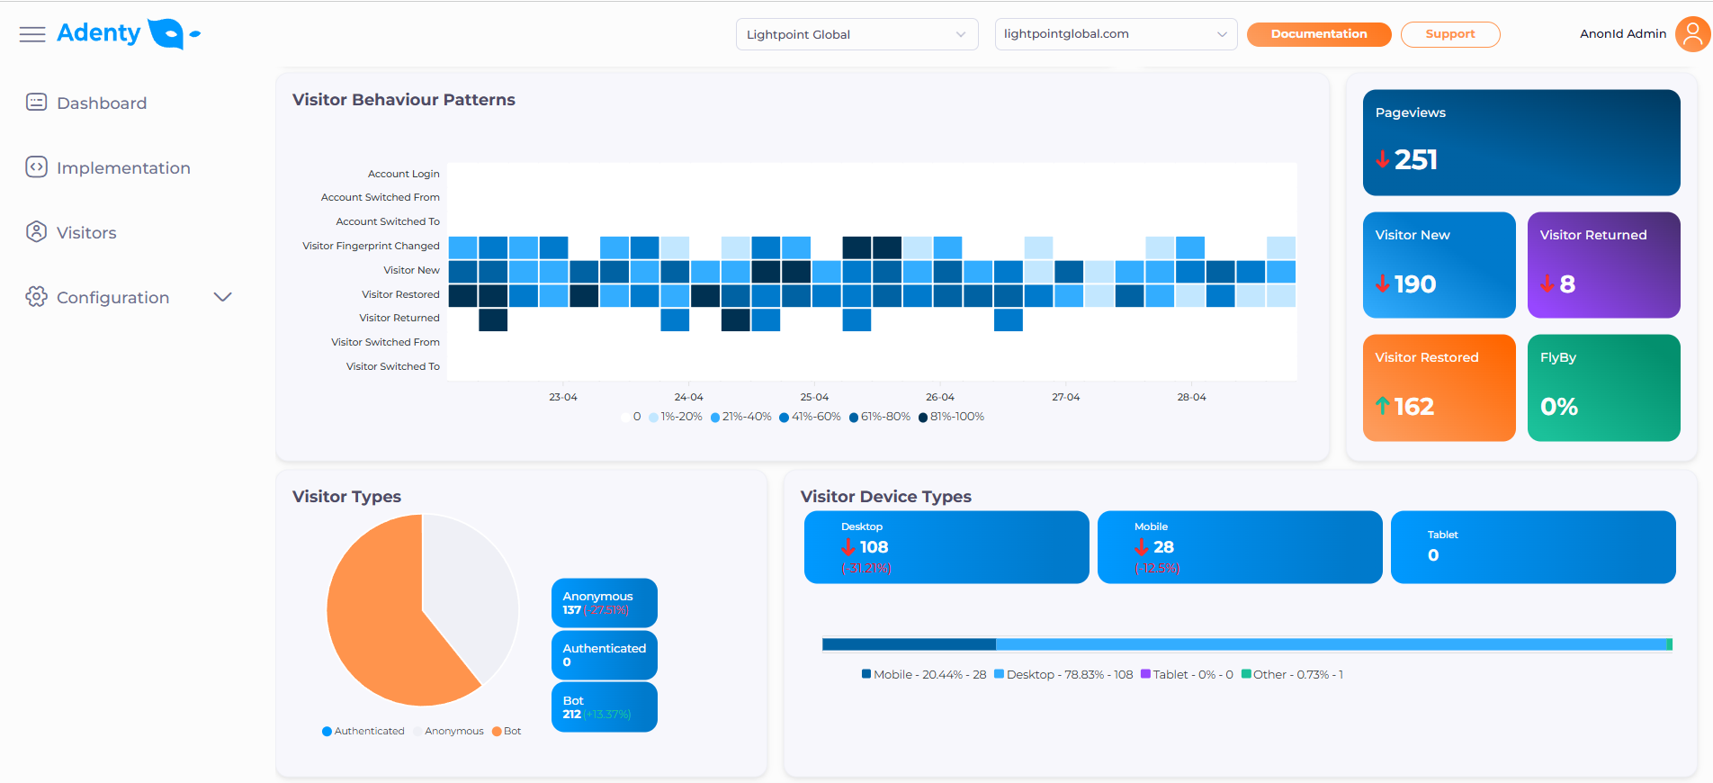Click the Adenty logo

[129, 33]
